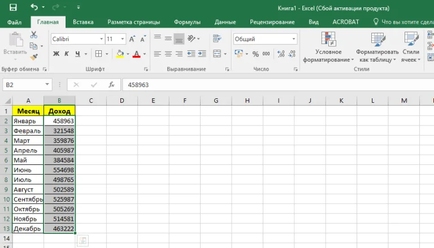Open the undo history dropdown arrow
434x248 pixels.
point(43,7)
